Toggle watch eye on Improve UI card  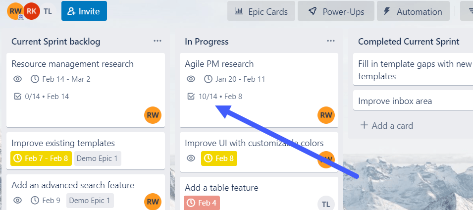[x=191, y=158]
